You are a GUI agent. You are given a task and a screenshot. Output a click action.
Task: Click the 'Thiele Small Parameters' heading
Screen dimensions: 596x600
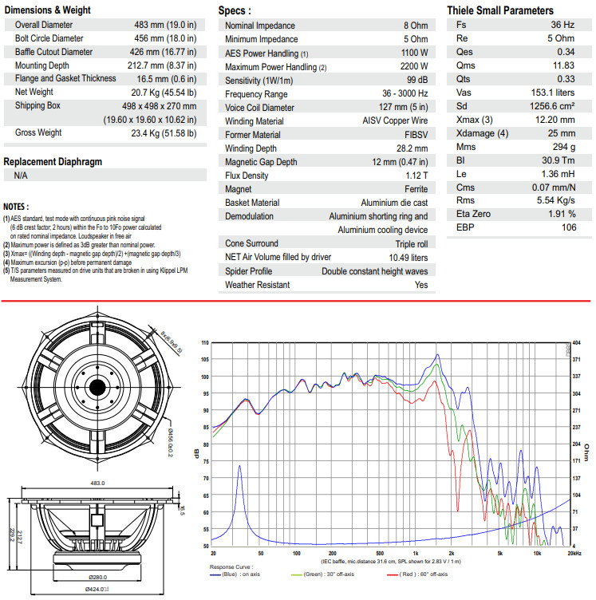click(x=500, y=10)
